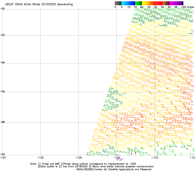Viewport: 195px width, 171px height.
Task: Click the title 'ASCAT 25KM NOAA Winds 20160226 descending'
Action: click(x=39, y=4)
